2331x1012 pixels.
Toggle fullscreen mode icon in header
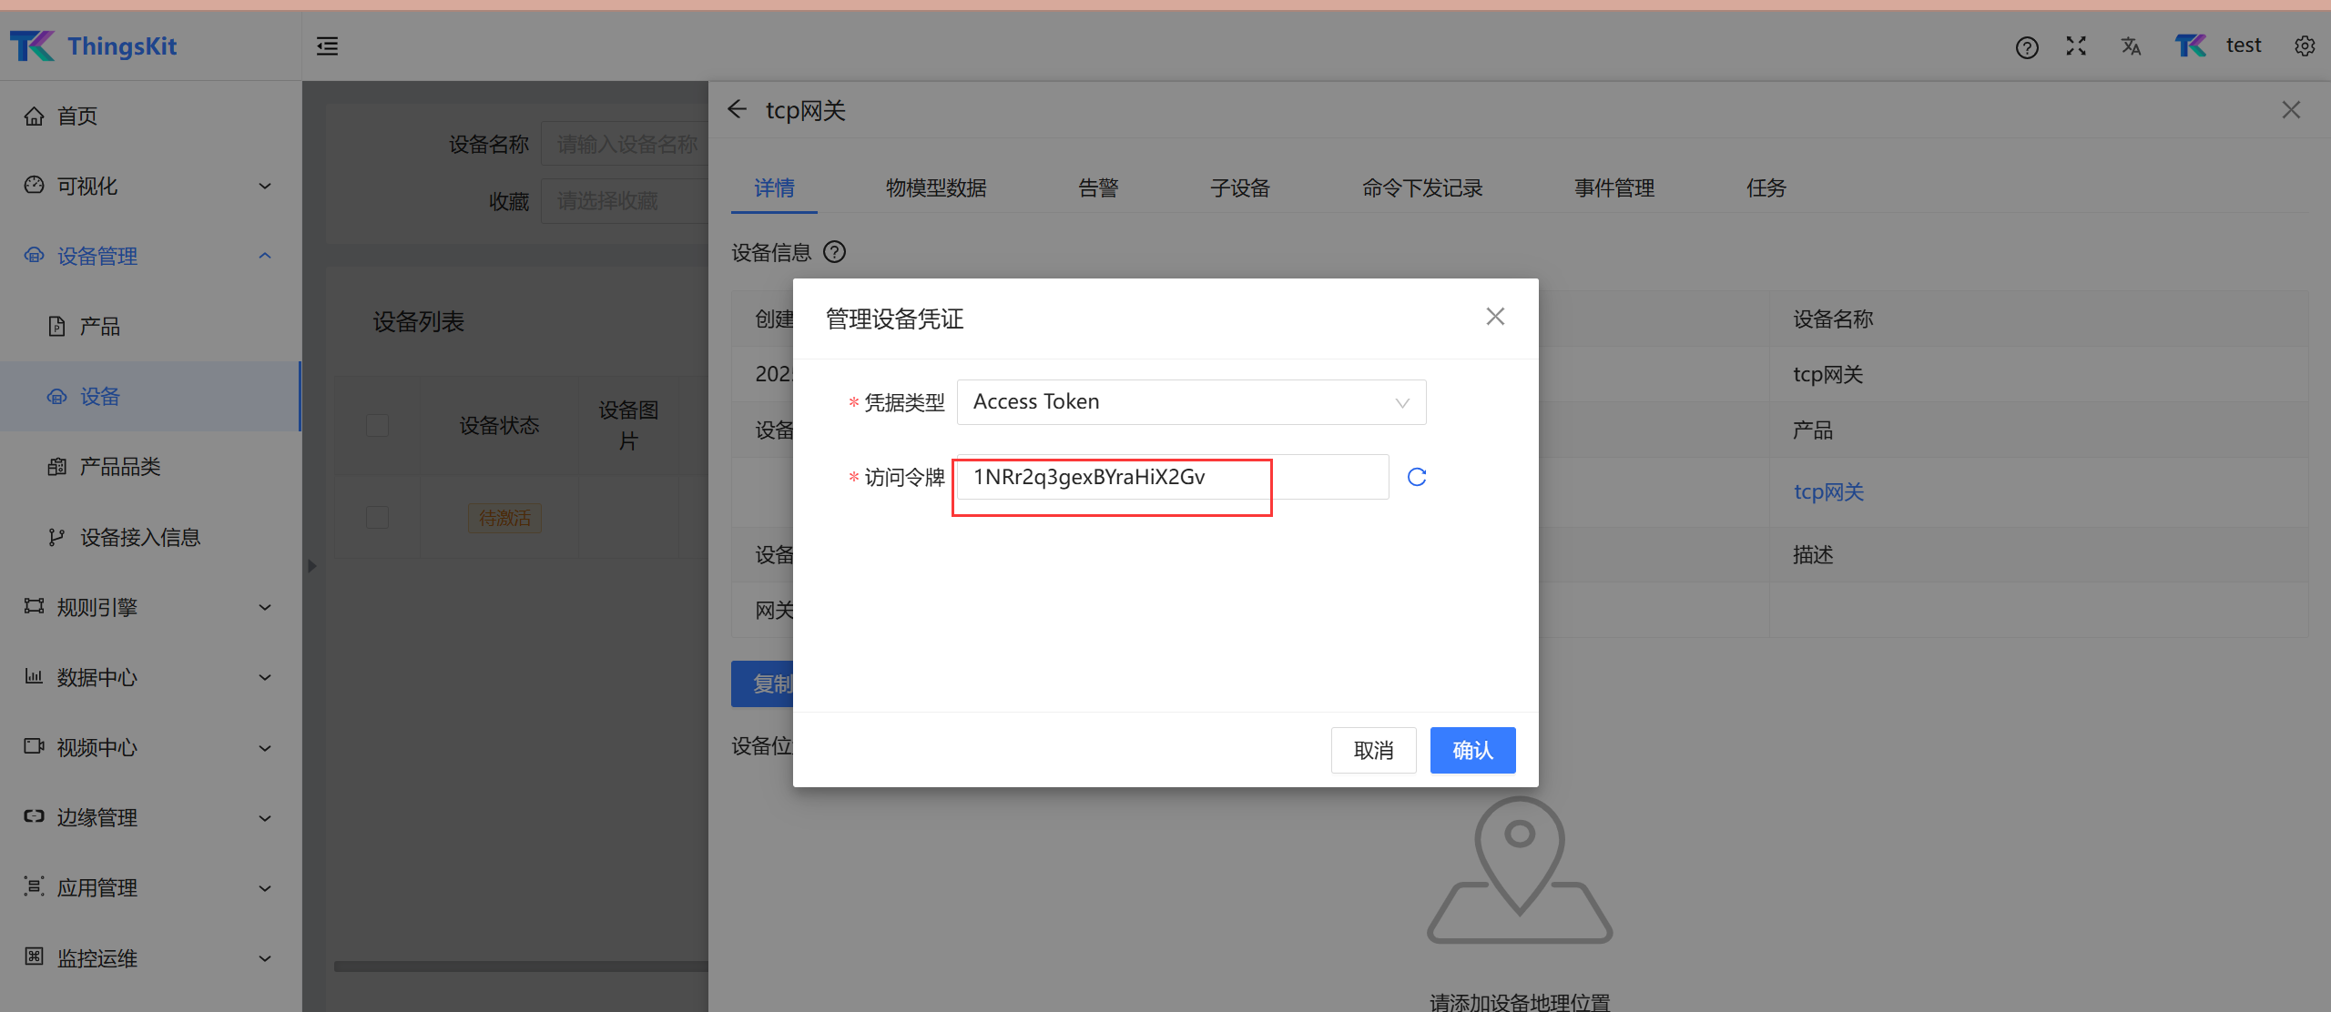(x=2076, y=46)
